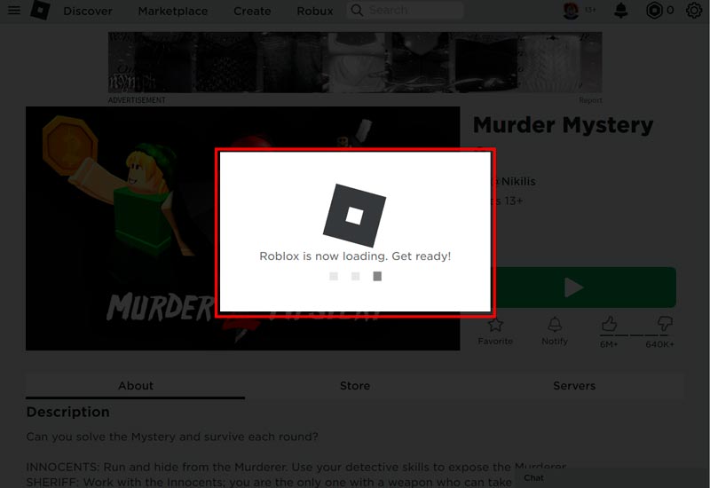Click the Roblox logo in loading dialog
710x488 pixels.
[x=354, y=216]
